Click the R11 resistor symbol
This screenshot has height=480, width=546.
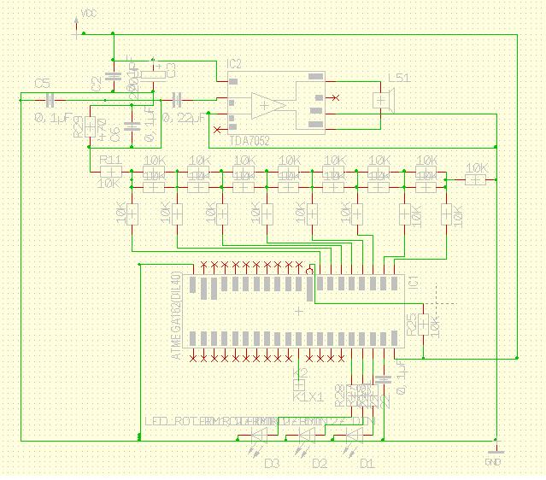[111, 172]
